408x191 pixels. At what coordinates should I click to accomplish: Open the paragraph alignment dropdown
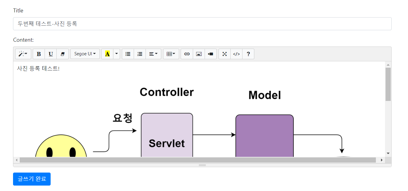coord(153,54)
